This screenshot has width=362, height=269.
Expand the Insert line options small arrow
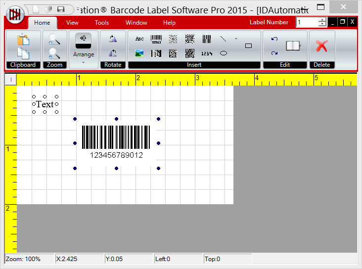pyautogui.click(x=236, y=39)
